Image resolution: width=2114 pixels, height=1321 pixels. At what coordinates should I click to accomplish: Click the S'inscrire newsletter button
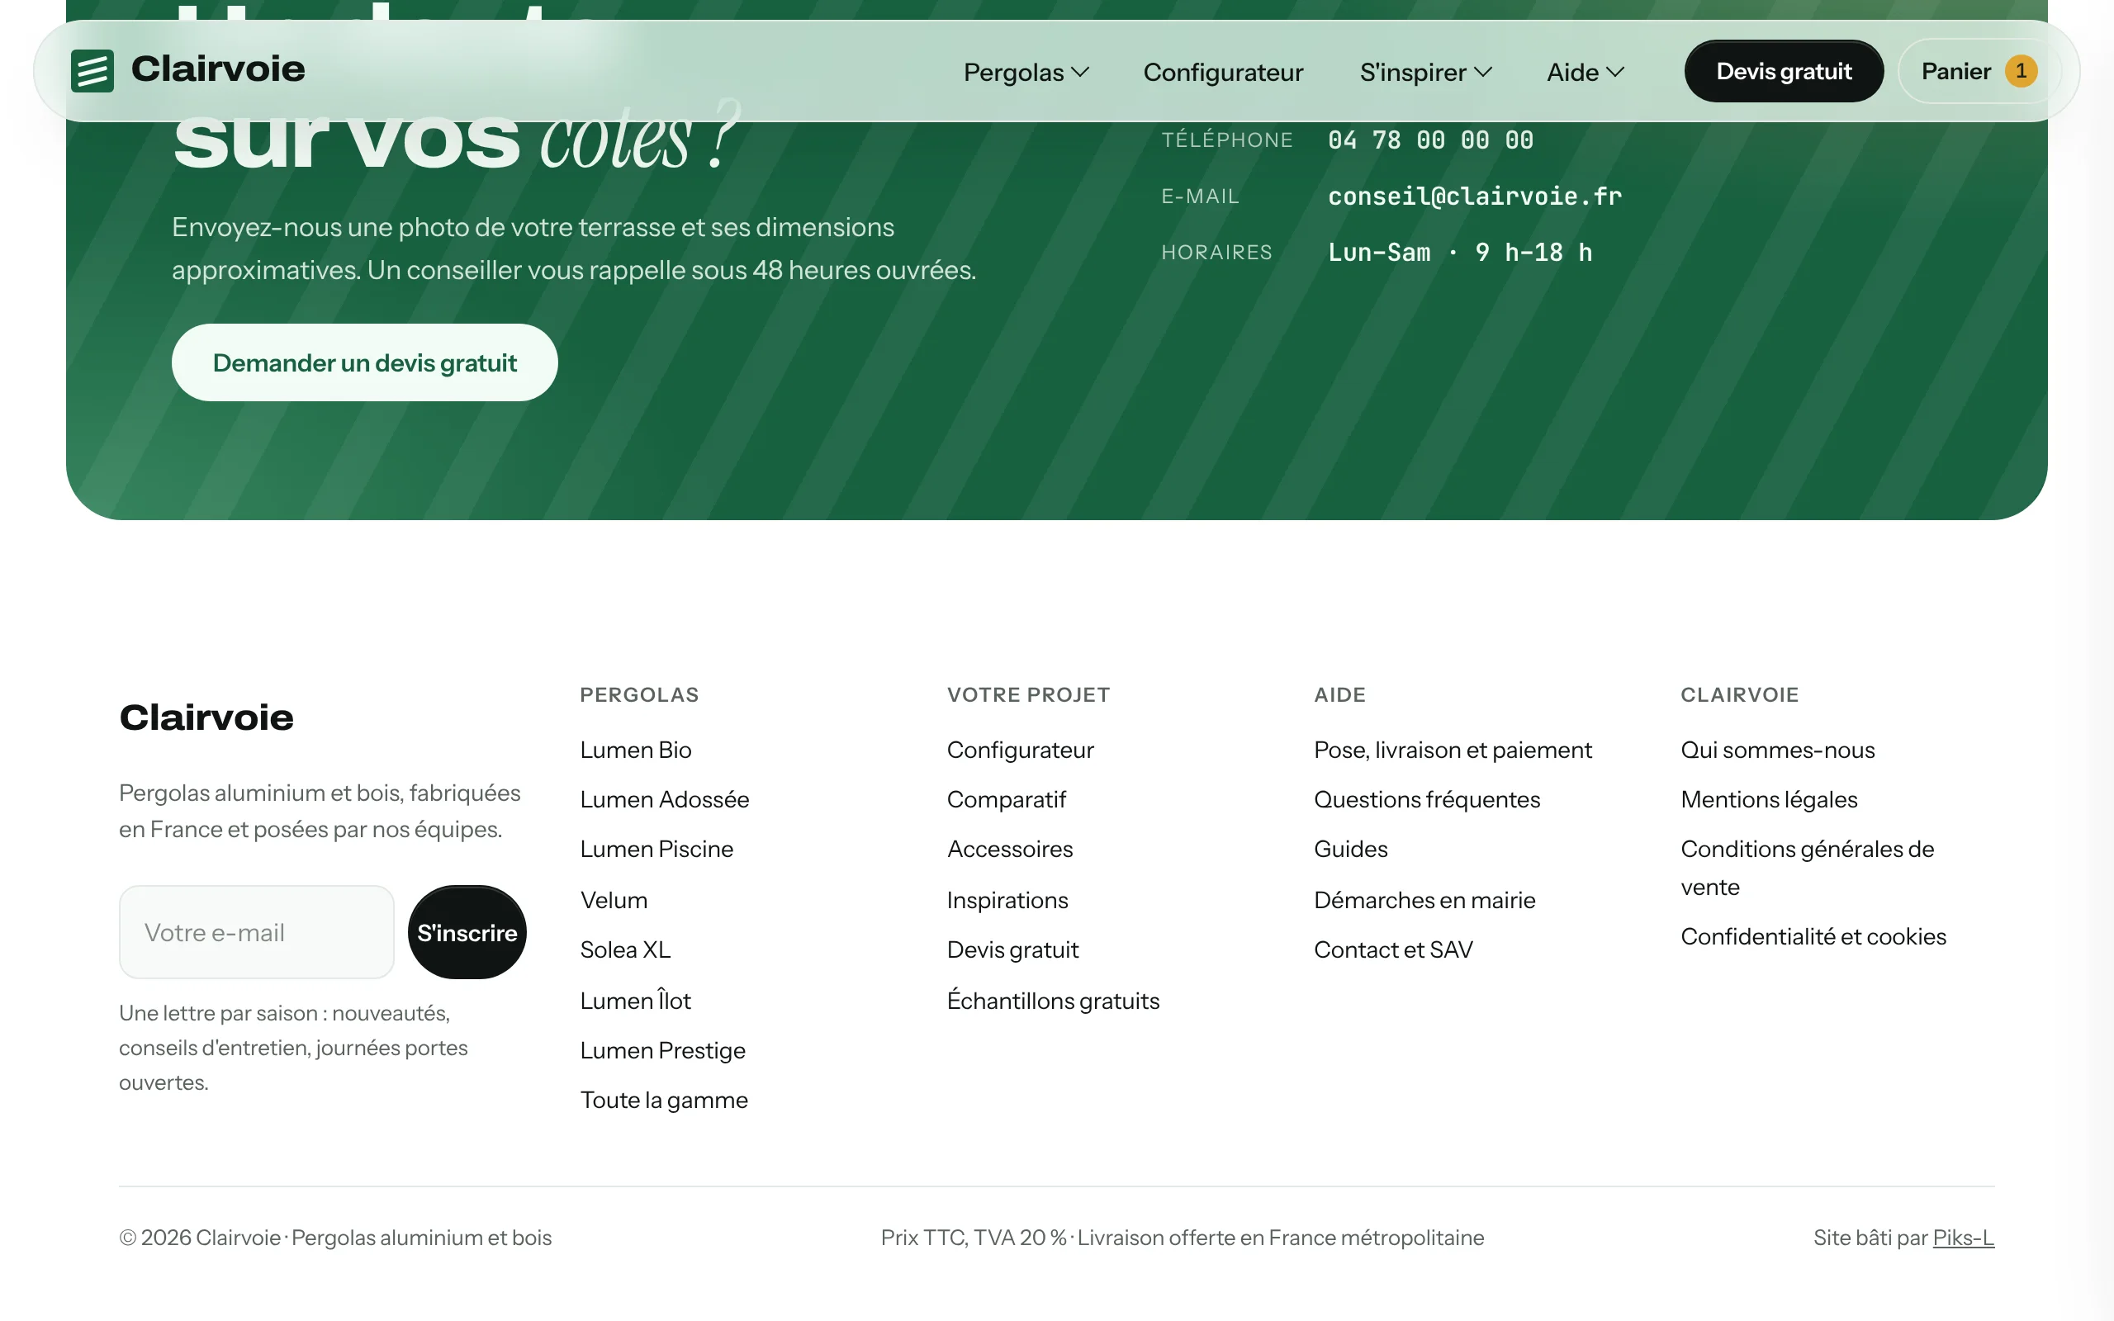coord(467,932)
